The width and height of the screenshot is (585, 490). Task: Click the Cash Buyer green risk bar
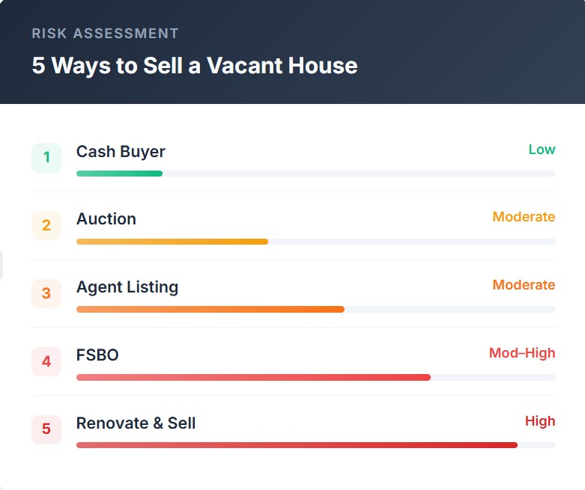120,174
